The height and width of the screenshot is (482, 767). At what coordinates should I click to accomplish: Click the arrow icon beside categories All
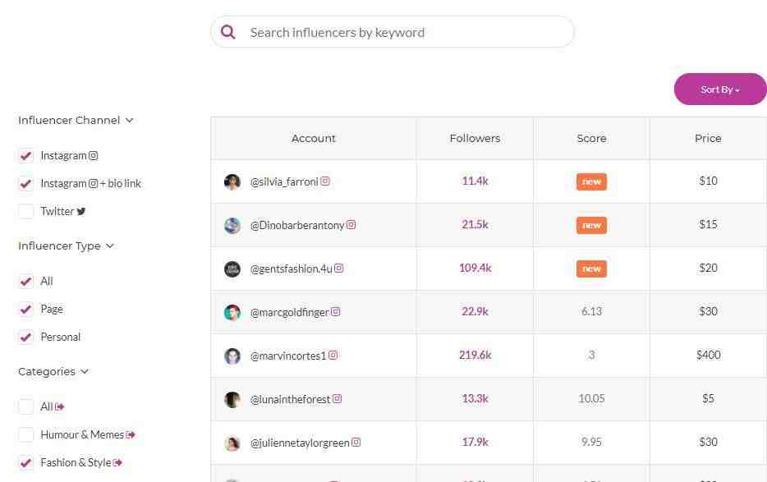pos(60,406)
